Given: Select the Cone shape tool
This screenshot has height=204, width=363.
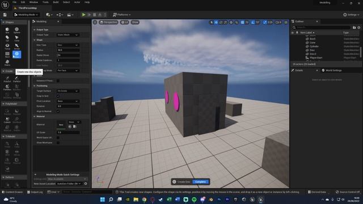Looking at the screenshot, I should click(x=16, y=38).
